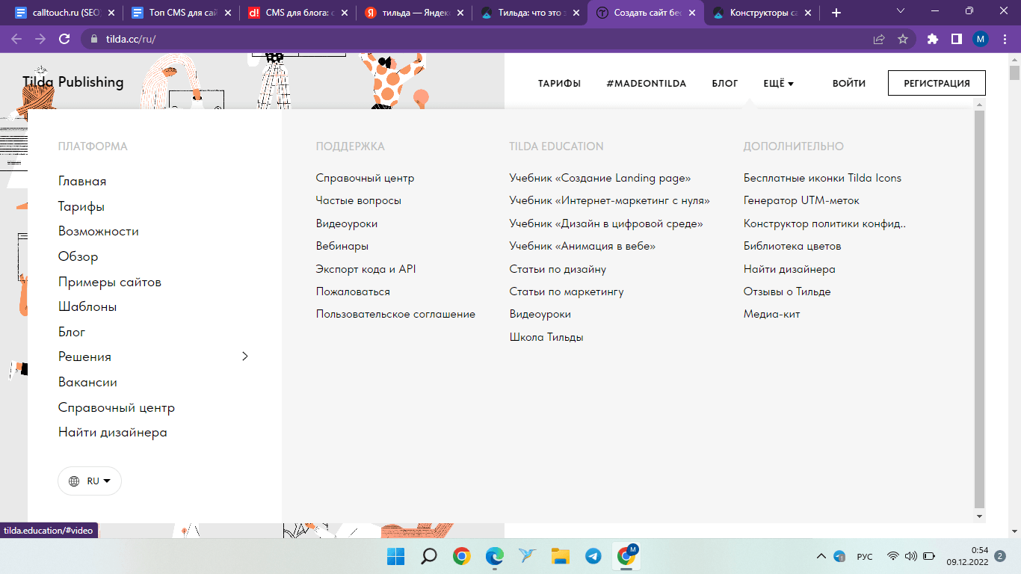Share this page via the share icon

(x=879, y=39)
